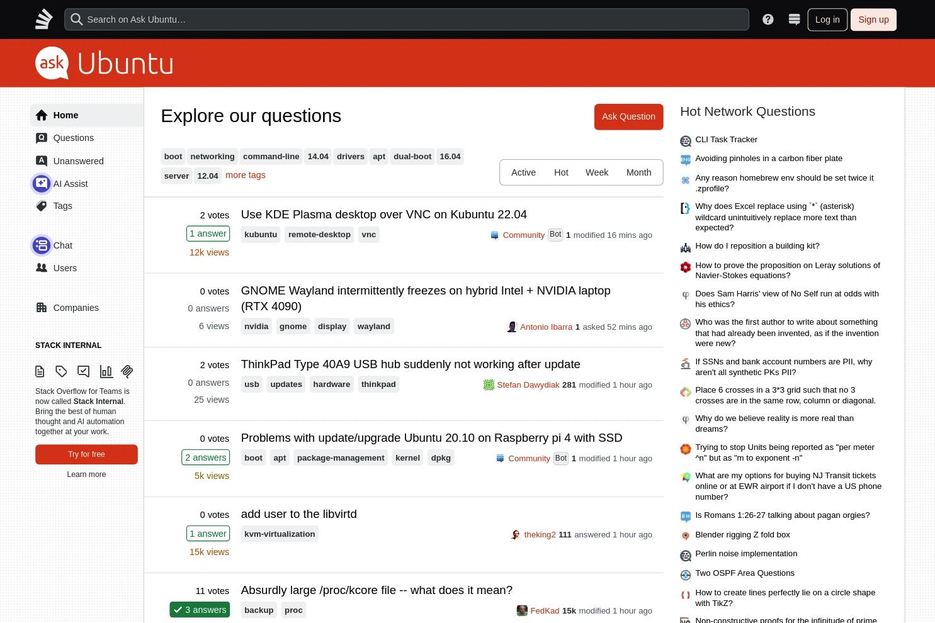The height and width of the screenshot is (623, 935).
Task: Open the Why do we believe reality question link
Action: coord(774,424)
